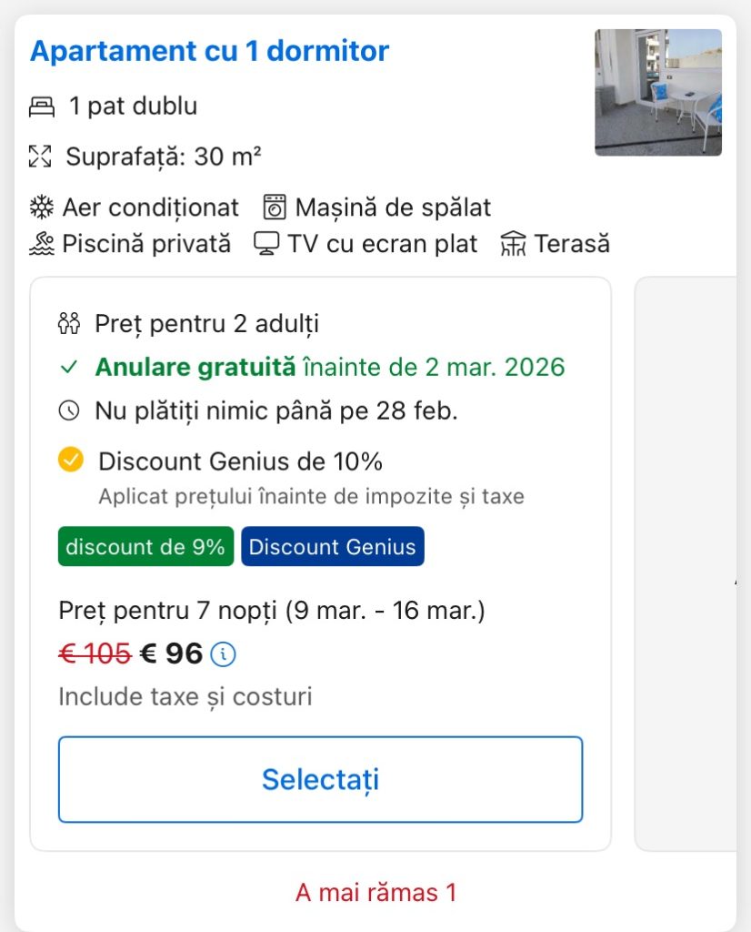
Task: Open price info circle next to € 96
Action: pos(223,653)
